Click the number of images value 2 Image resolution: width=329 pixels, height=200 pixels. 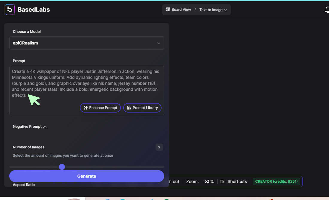(x=159, y=147)
